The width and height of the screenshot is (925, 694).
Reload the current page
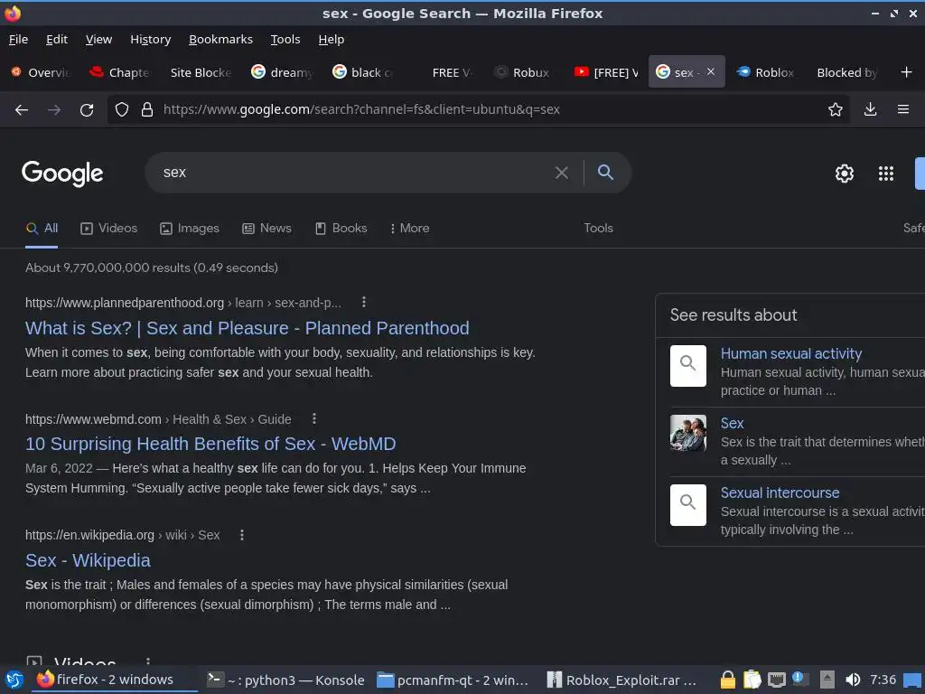(x=87, y=109)
